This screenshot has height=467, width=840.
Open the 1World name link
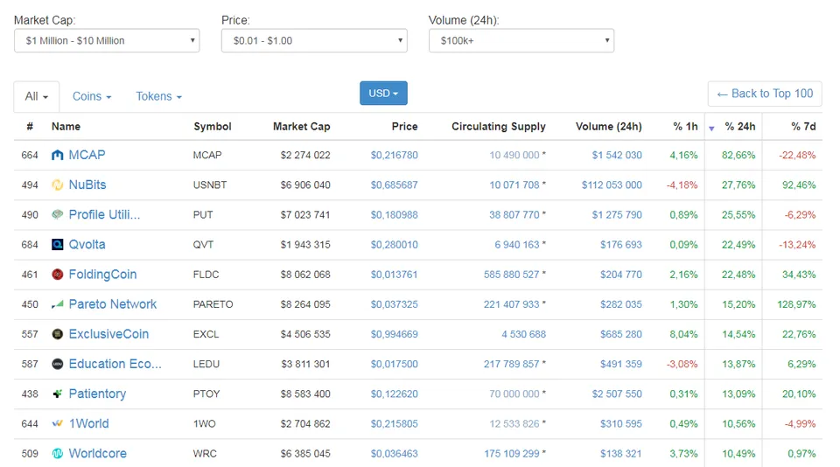coord(89,423)
